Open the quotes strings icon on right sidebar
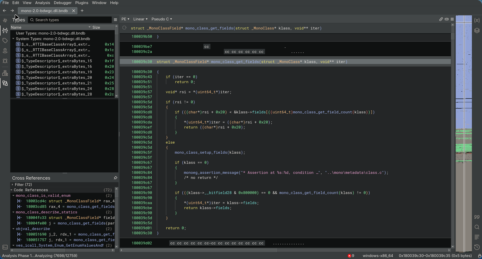 [x=477, y=217]
